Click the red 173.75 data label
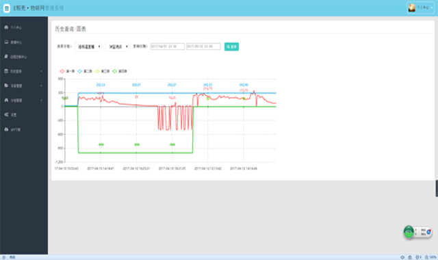438x260 pixels. (244, 90)
